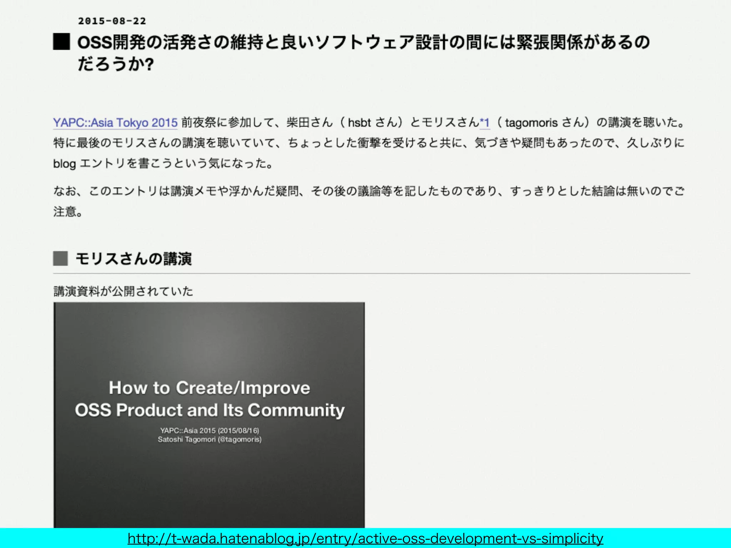Click the line starting blog エントリを書こう

pyautogui.click(x=163, y=164)
